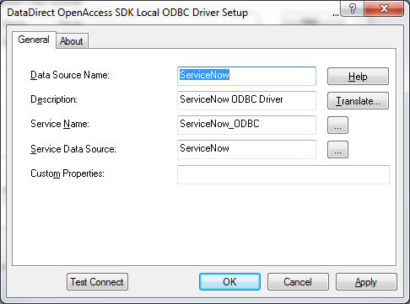The height and width of the screenshot is (304, 410).
Task: Click the 'Description:' label
Action: coord(54,99)
